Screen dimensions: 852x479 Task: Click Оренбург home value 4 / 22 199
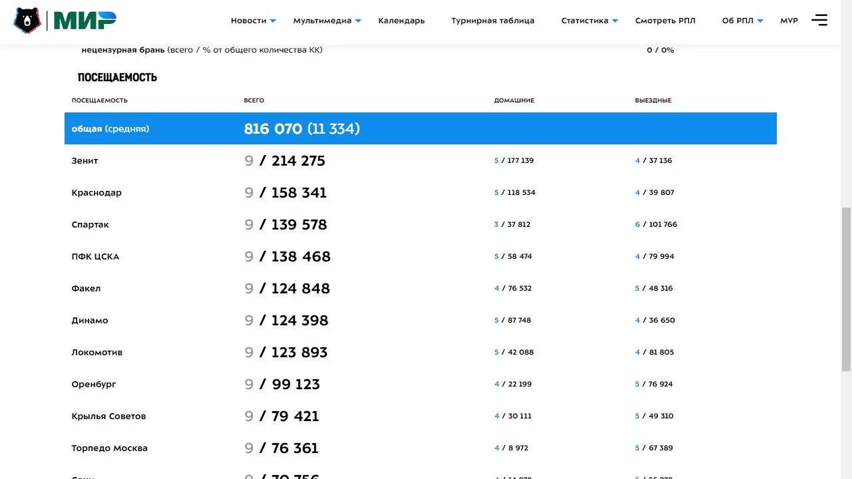pyautogui.click(x=513, y=384)
